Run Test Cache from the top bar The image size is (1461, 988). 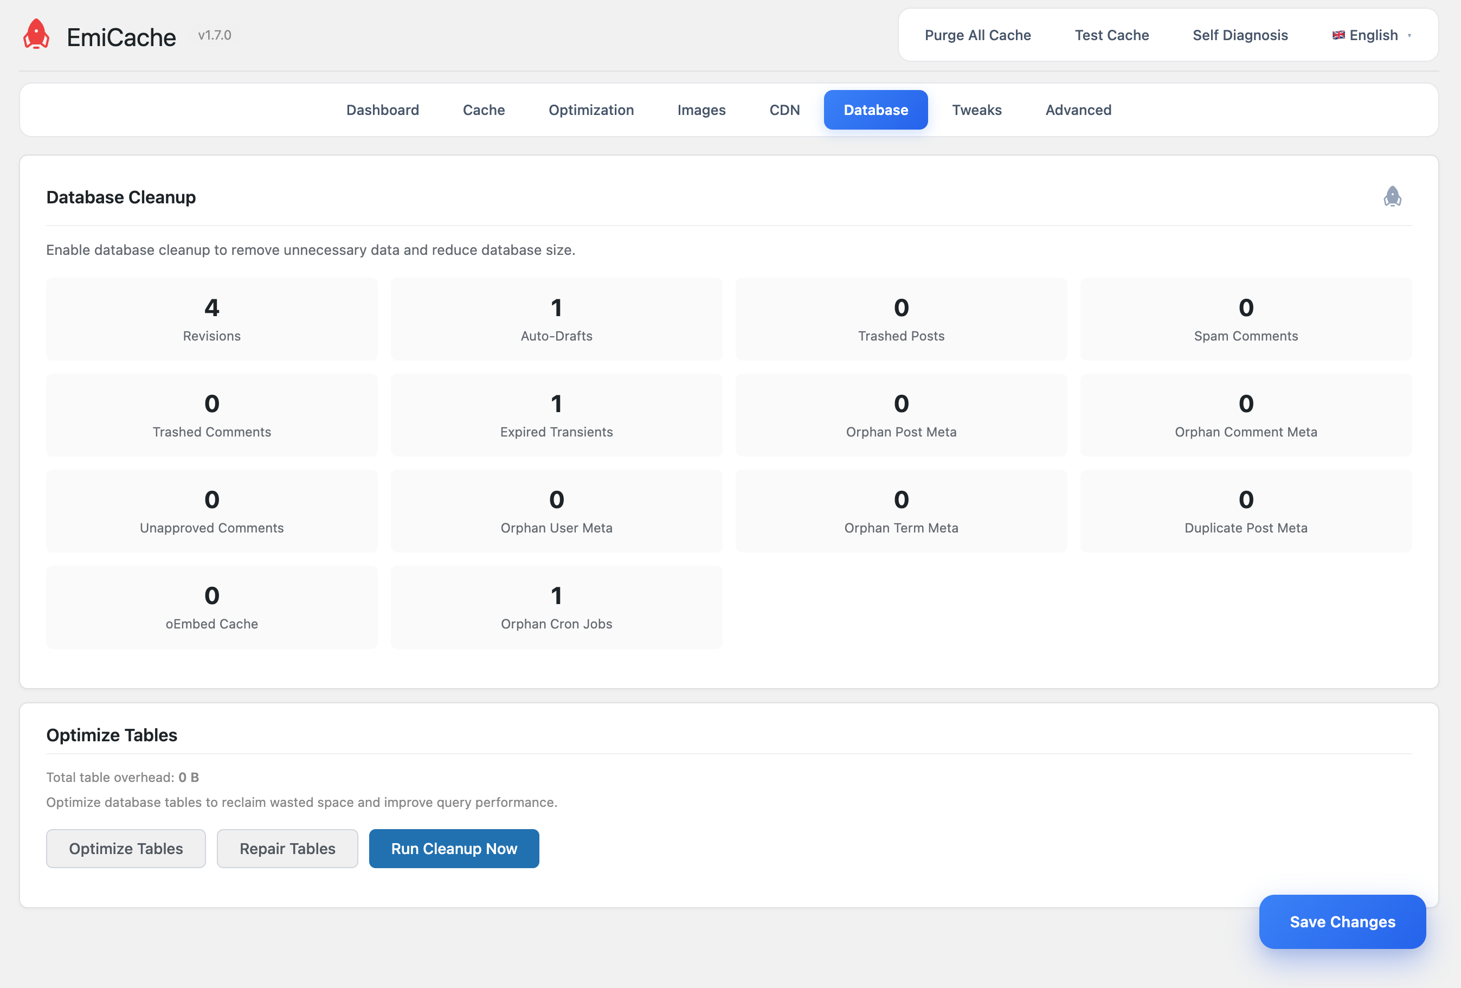point(1111,35)
